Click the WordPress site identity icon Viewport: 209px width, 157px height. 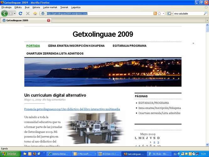pos(43,14)
